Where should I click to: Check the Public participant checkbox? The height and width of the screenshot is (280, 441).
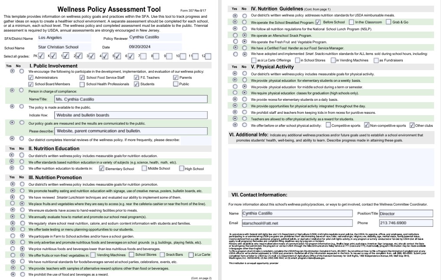[x=176, y=84]
